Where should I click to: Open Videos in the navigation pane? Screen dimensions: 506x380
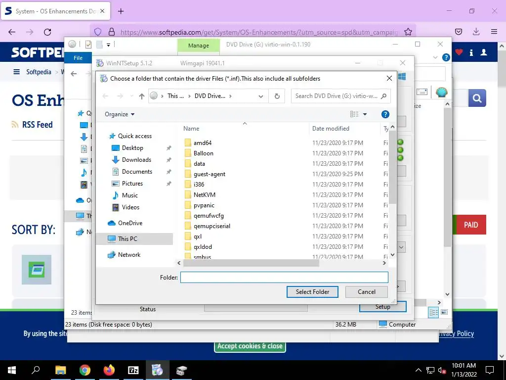(x=130, y=207)
